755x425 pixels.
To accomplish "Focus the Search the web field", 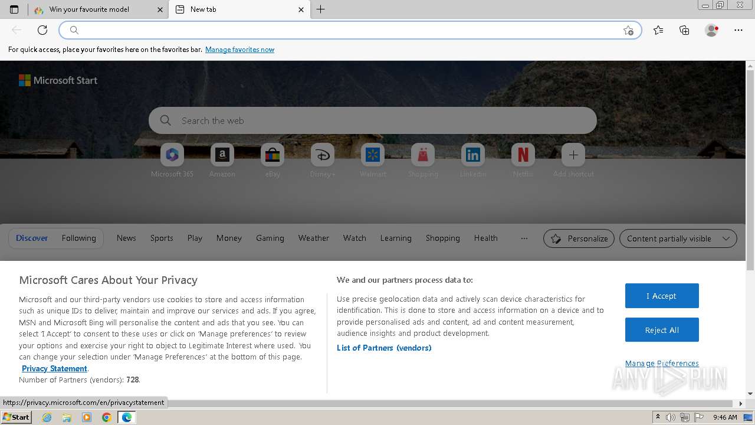I will pyautogui.click(x=373, y=120).
